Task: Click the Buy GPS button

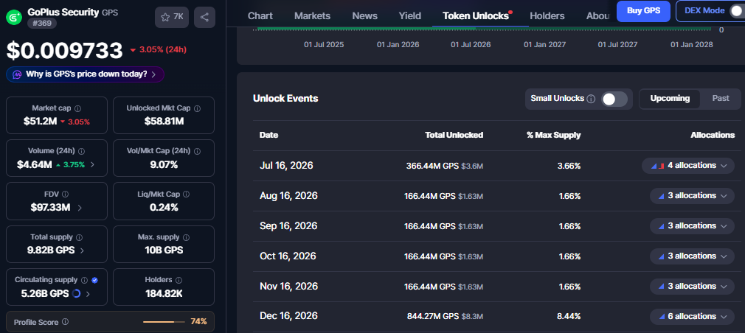Action: (643, 11)
